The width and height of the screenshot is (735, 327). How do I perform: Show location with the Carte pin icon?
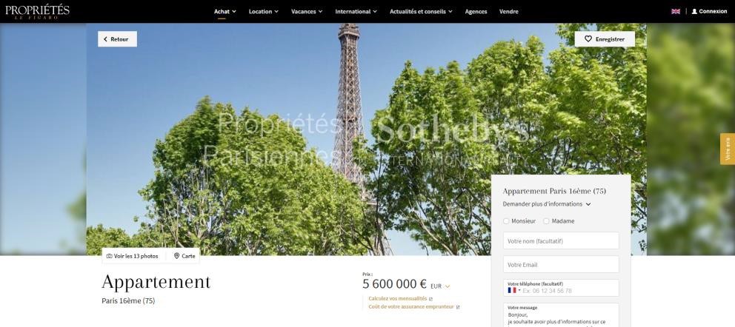pos(177,256)
